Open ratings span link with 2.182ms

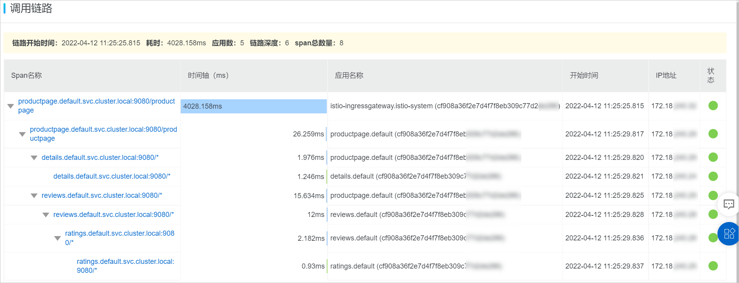(x=120, y=238)
